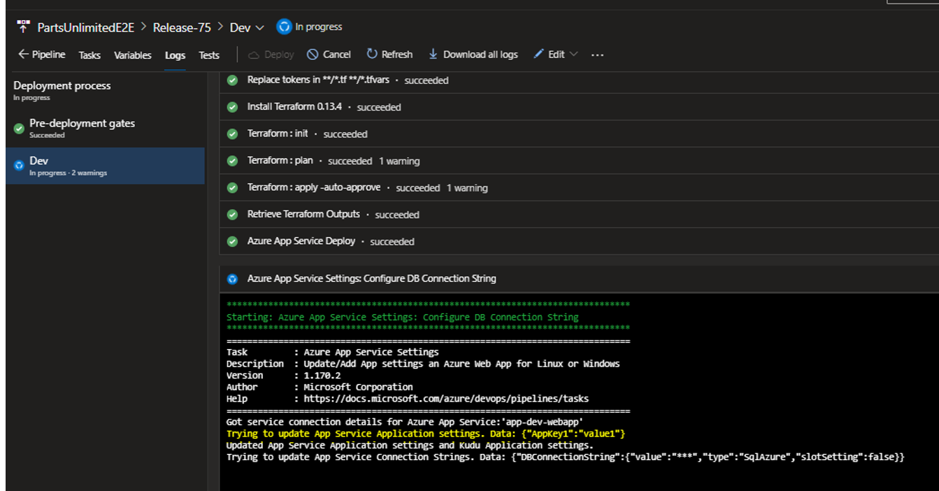Click the yellow AppKey1 log line

[x=426, y=434]
